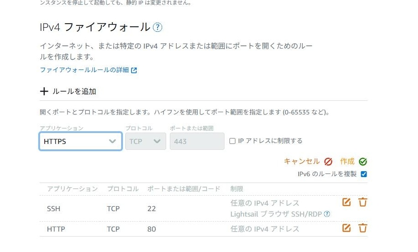Open the IPv4 firewall help question icon
Viewport: 418px width, 252px height.
click(158, 27)
